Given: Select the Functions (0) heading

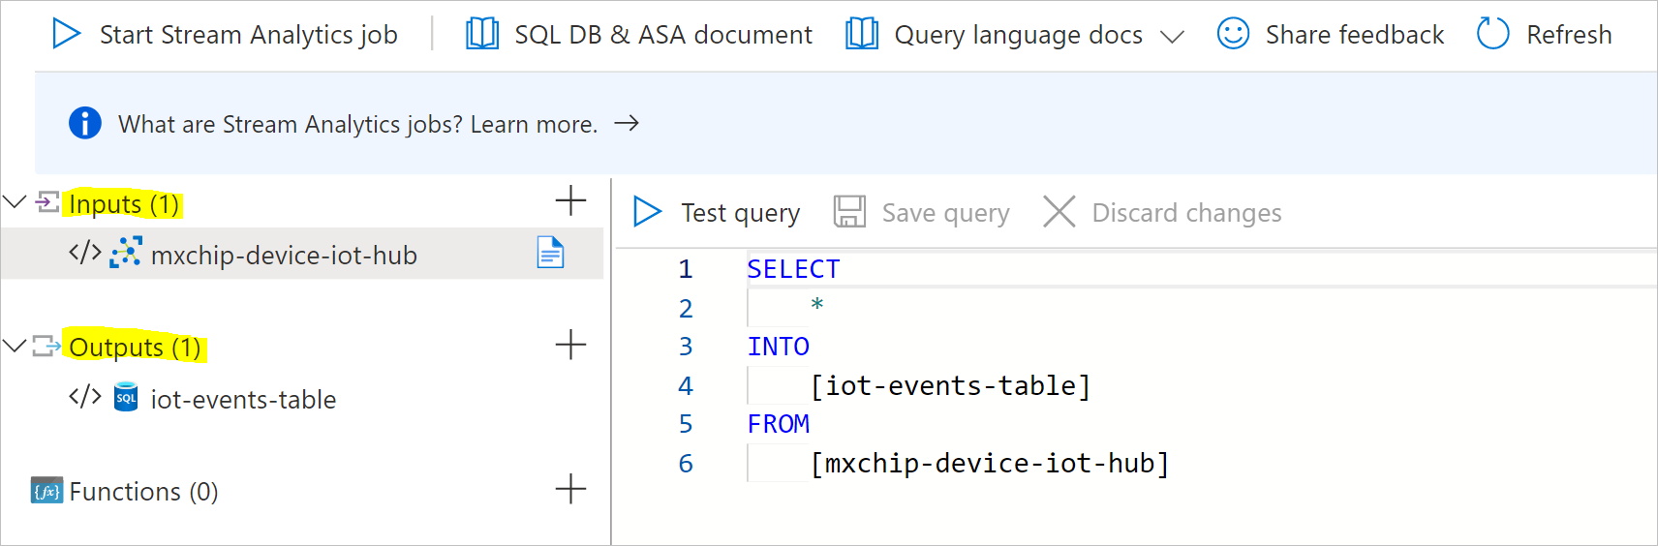Looking at the screenshot, I should click(143, 492).
